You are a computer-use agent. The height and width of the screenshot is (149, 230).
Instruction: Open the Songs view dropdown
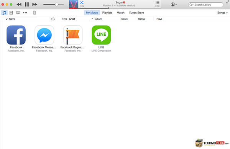222,13
